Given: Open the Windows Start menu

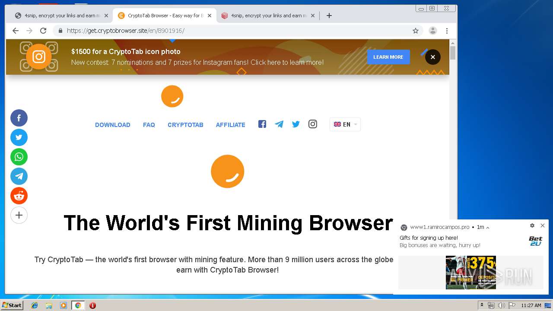Looking at the screenshot, I should [12, 305].
